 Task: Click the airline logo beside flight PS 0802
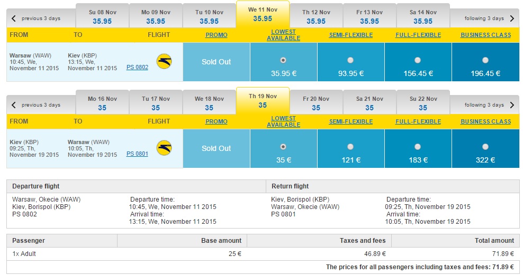[x=164, y=62]
